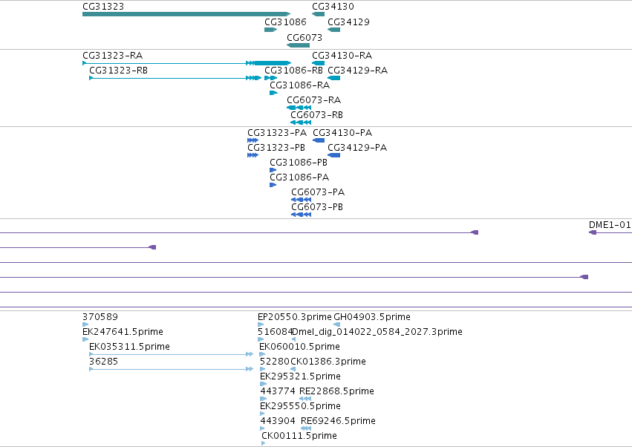The height and width of the screenshot is (447, 632).
Task: Click protein CG34130-PA label
Action: (342, 133)
